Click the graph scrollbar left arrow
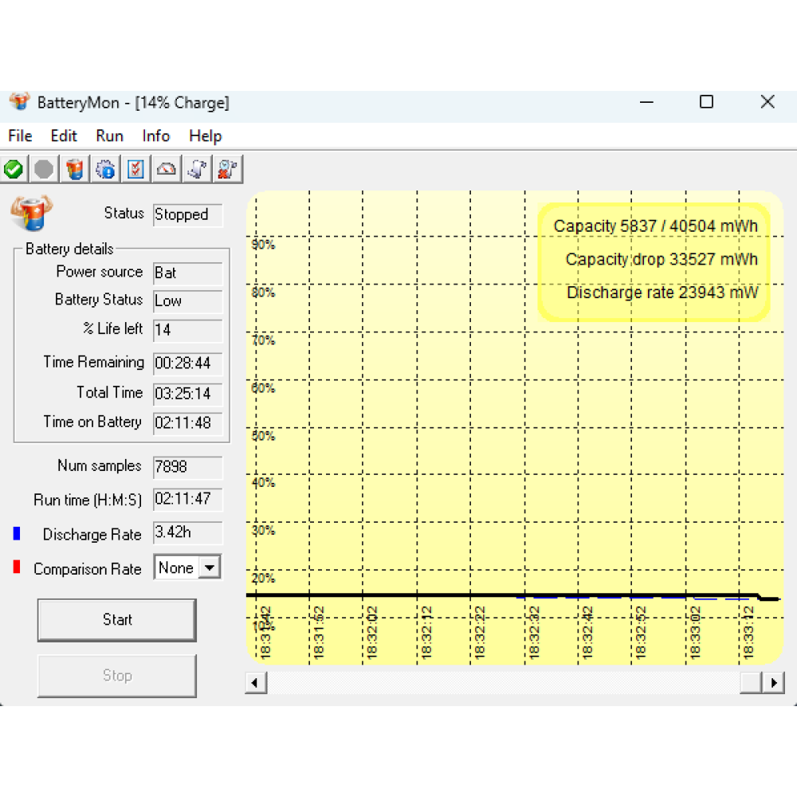Screen dimensions: 797x797 [x=256, y=683]
